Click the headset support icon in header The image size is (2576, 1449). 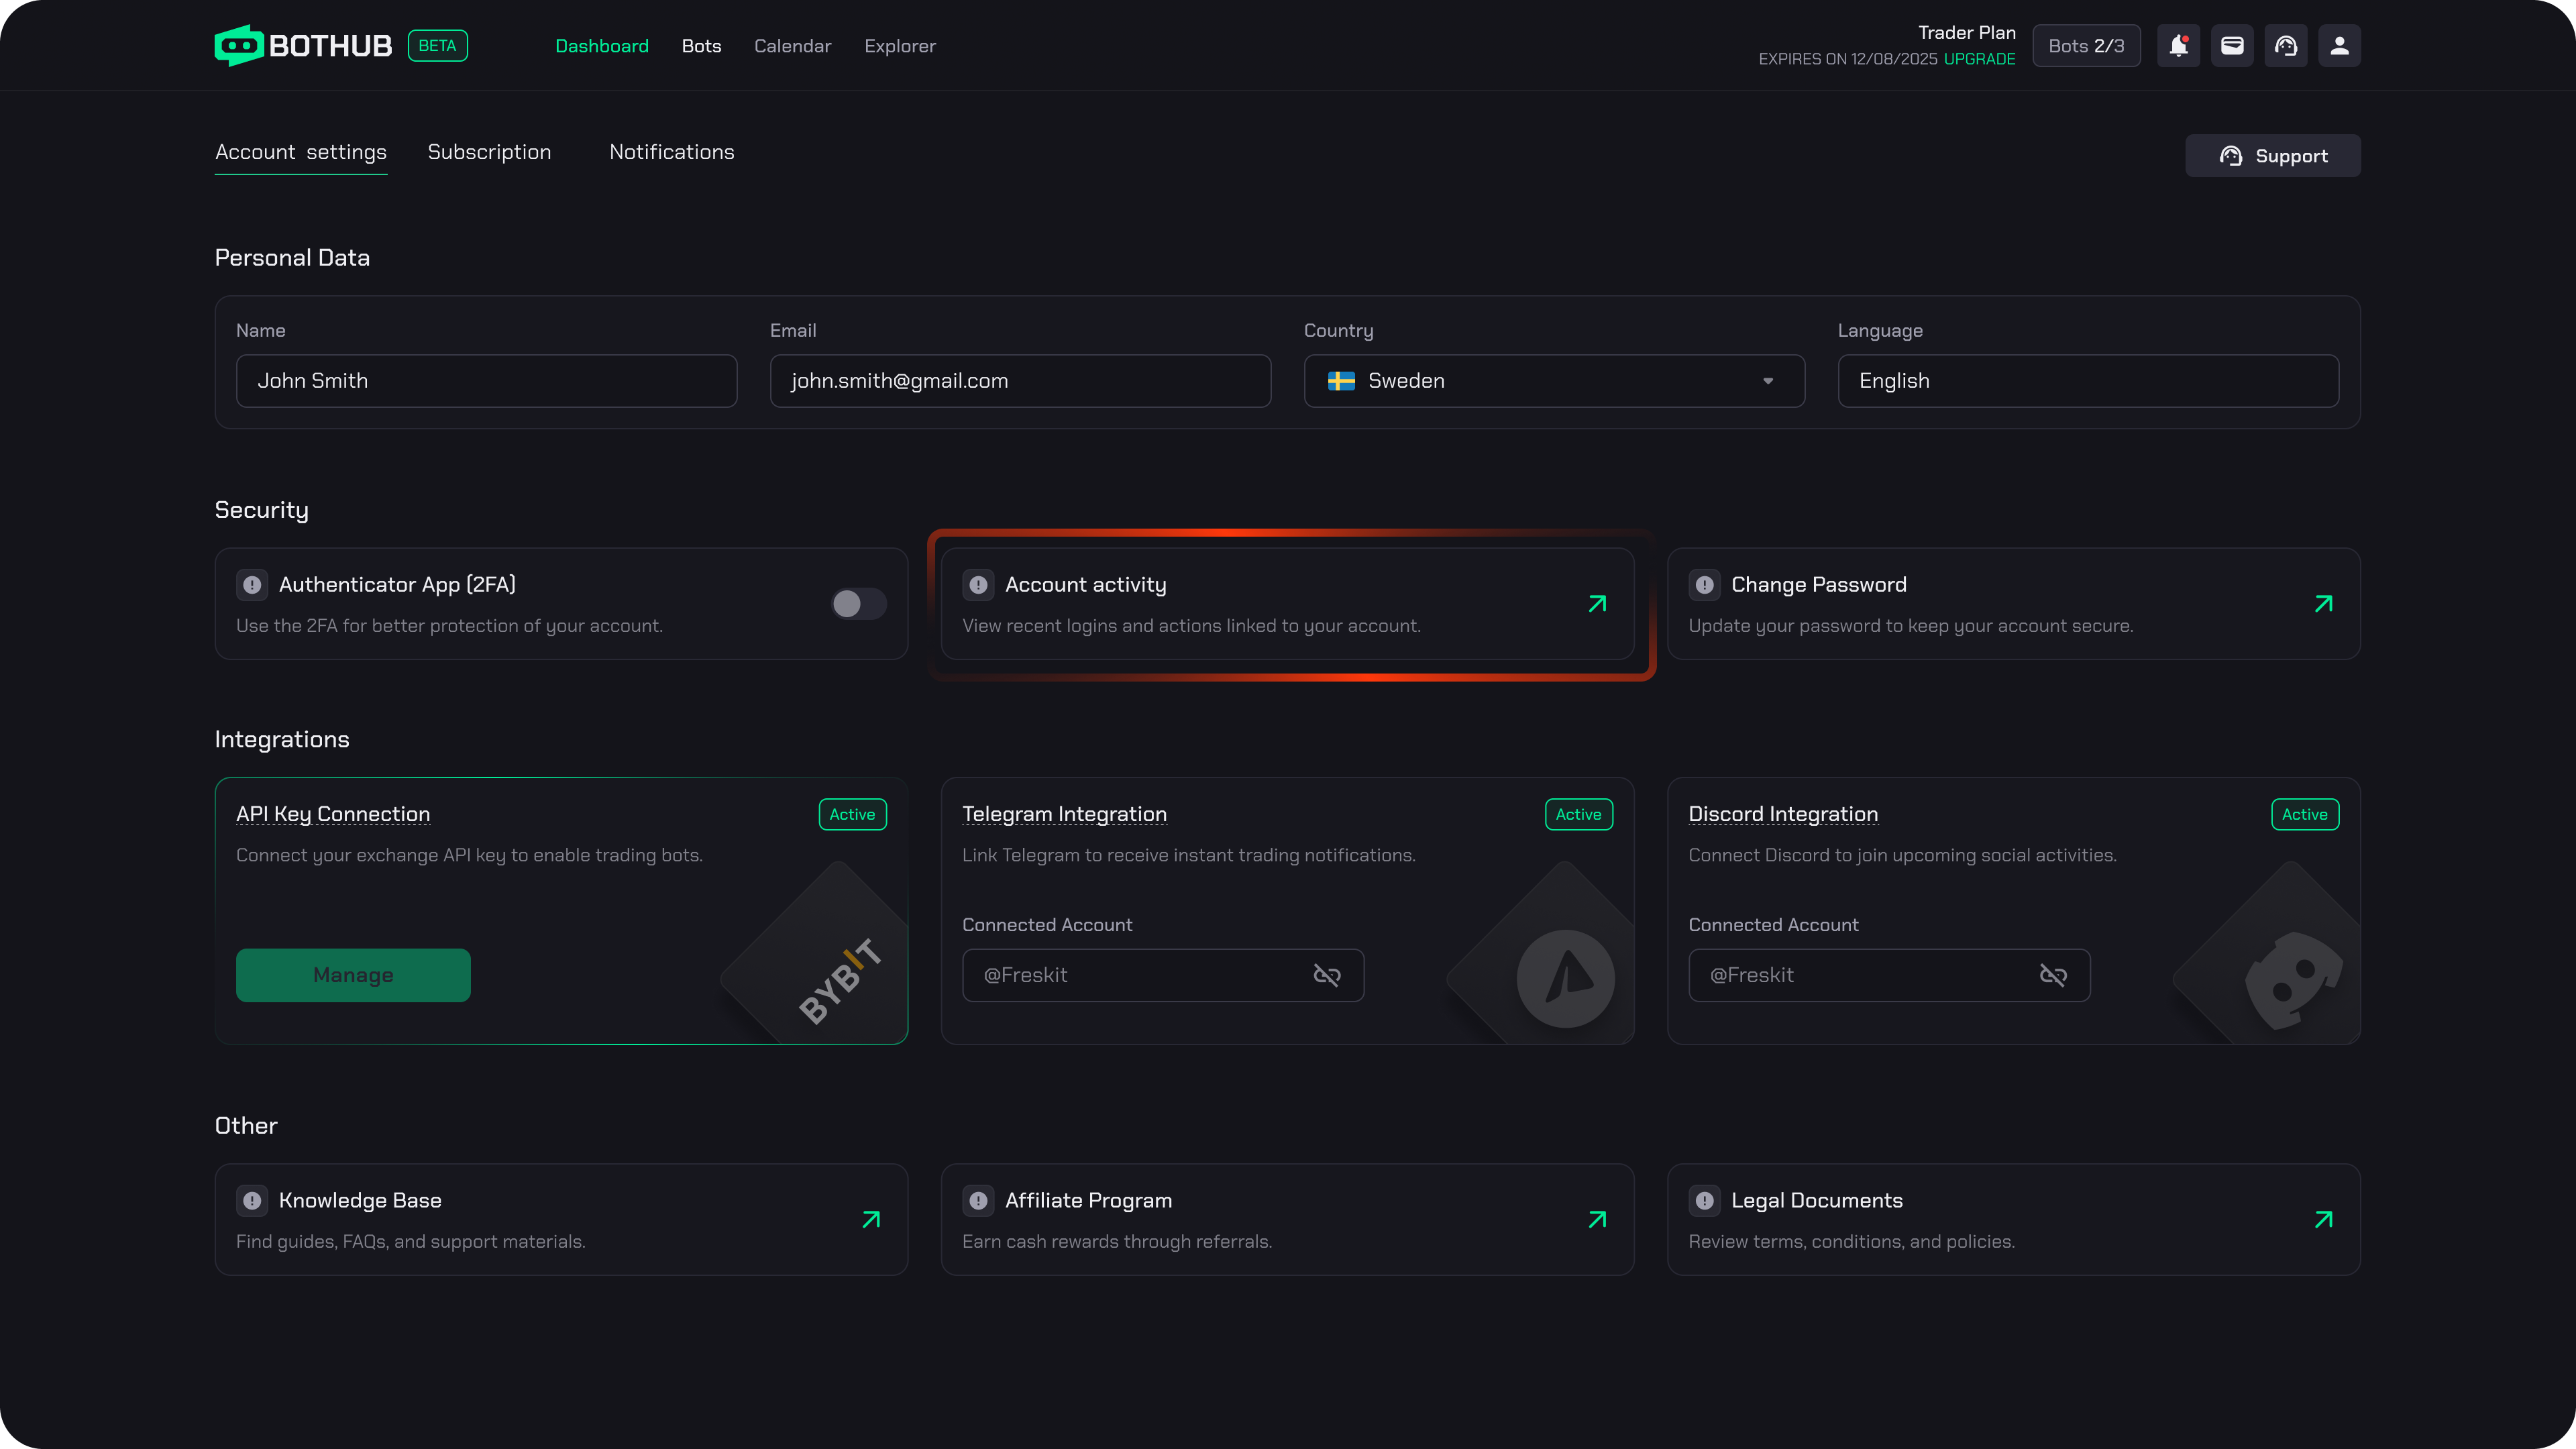(x=2286, y=46)
